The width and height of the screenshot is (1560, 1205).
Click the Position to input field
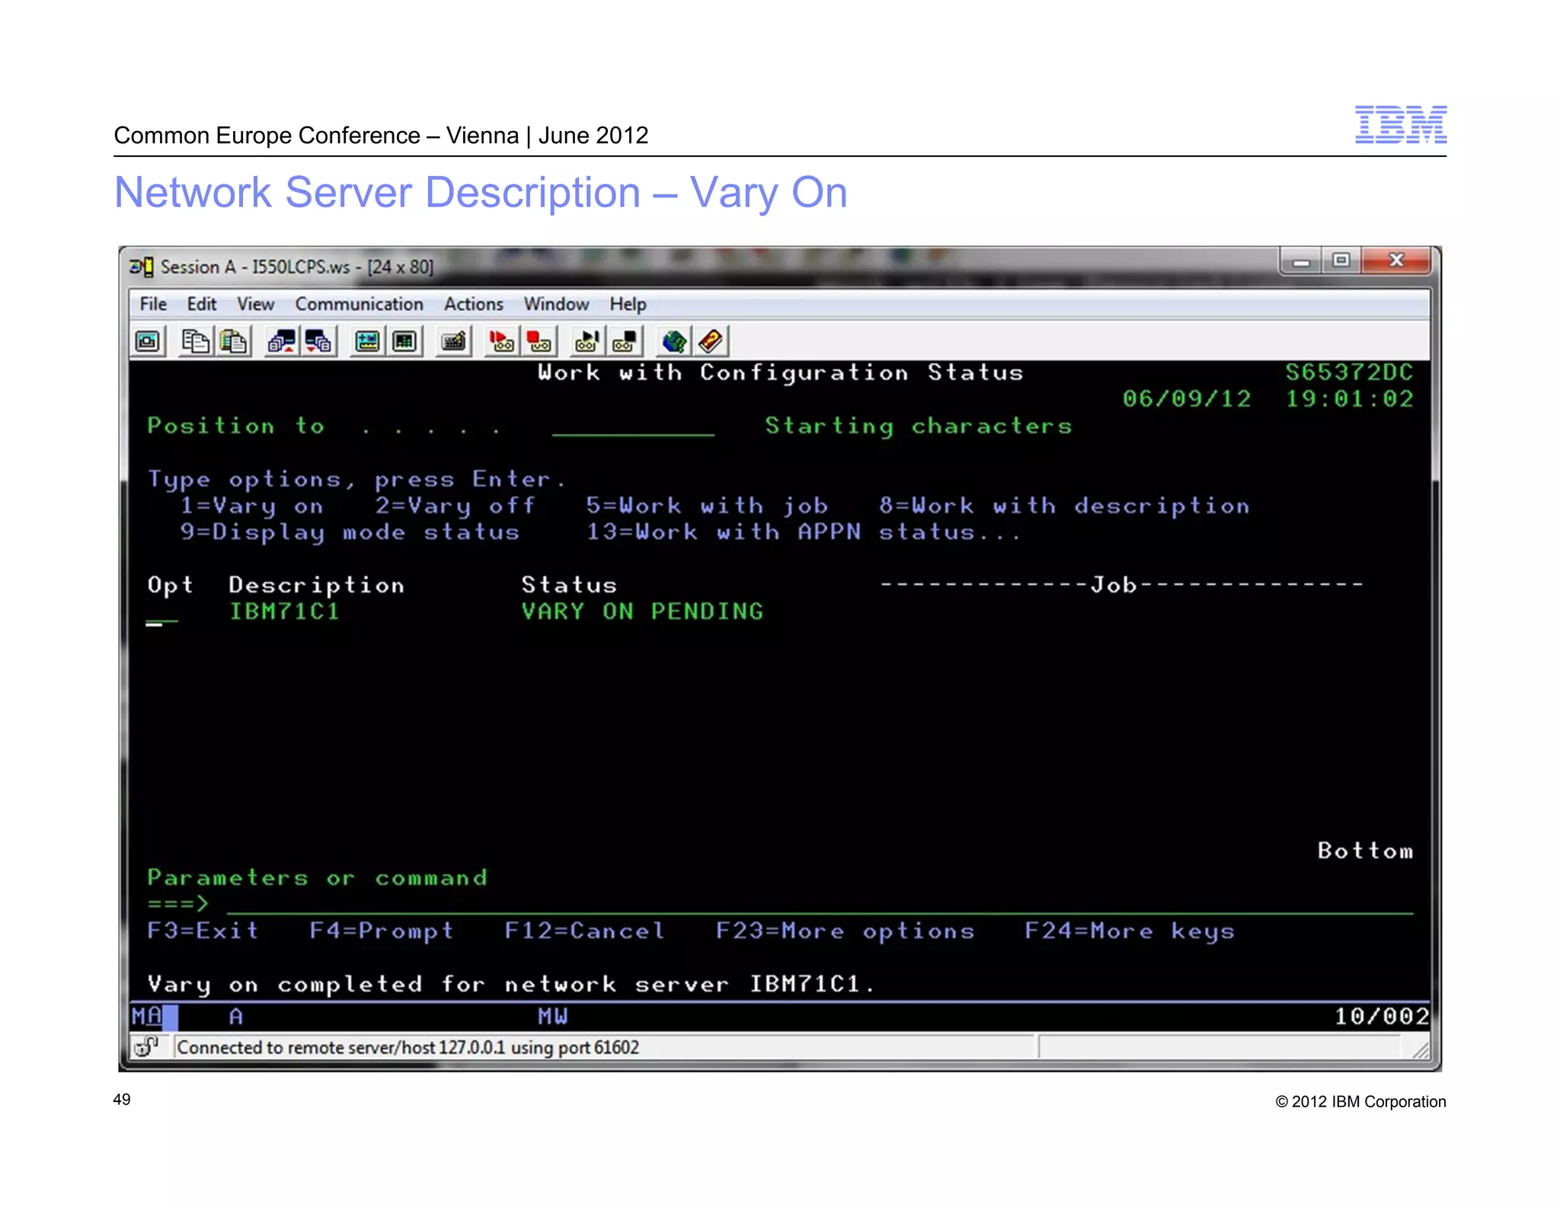pyautogui.click(x=632, y=427)
